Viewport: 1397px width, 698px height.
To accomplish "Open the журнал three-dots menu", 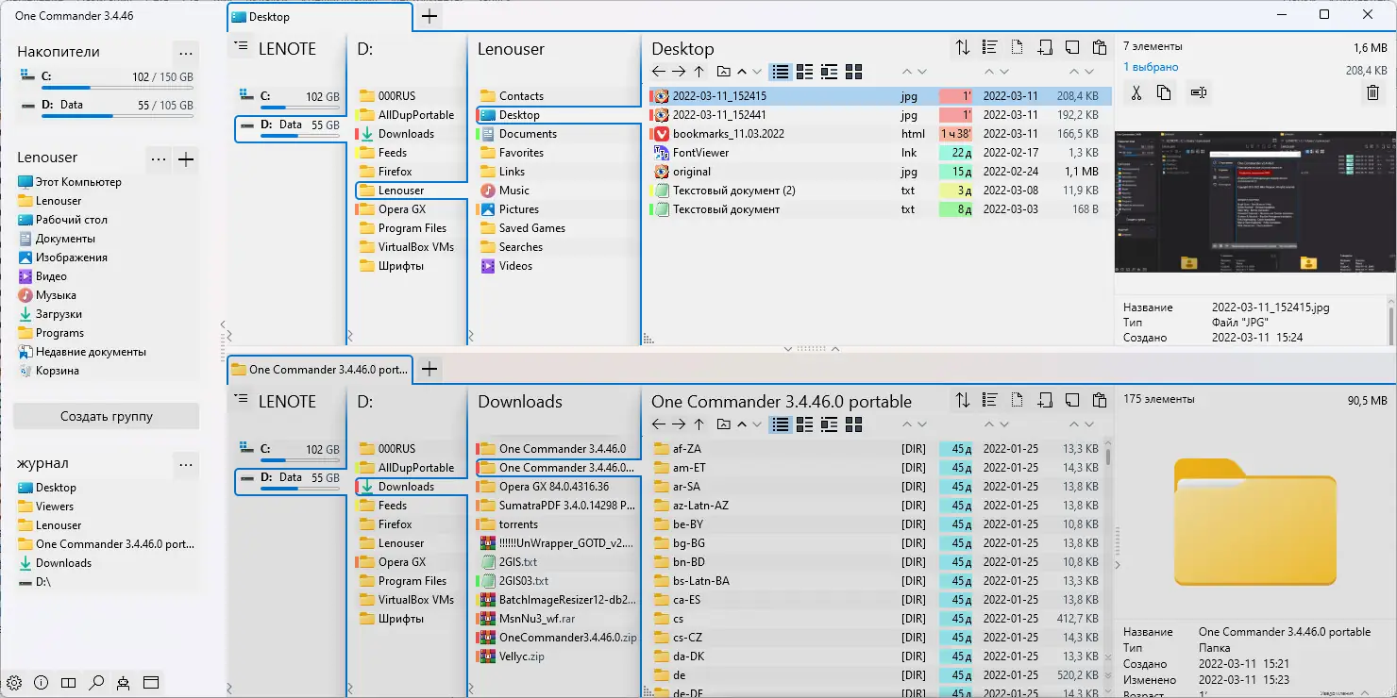I will pos(186,464).
